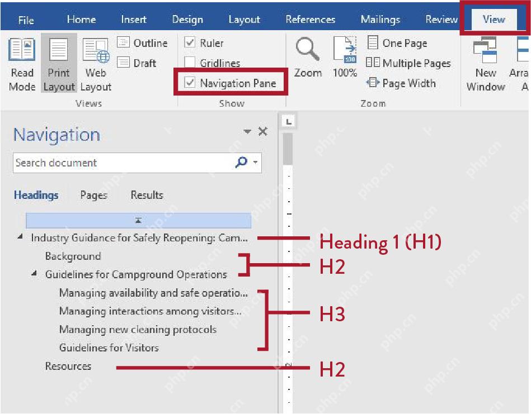
Task: Go to the Home ribbon tab
Action: [x=81, y=20]
